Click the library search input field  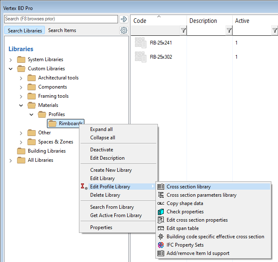click(x=61, y=19)
